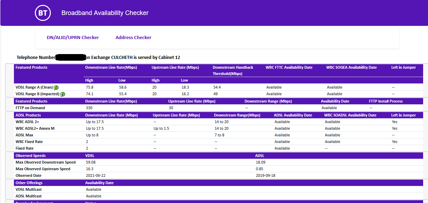Click the Observed Speeds section header

coord(31,156)
